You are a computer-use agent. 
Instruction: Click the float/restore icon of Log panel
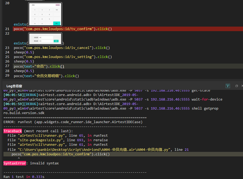point(237,86)
